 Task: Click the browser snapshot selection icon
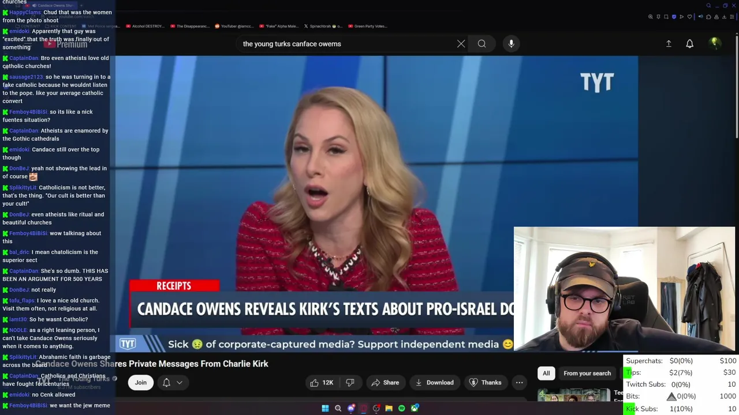(666, 17)
